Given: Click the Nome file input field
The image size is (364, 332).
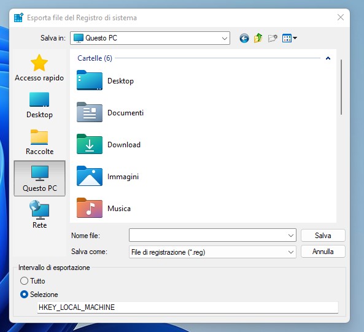Looking at the screenshot, I should (212, 235).
